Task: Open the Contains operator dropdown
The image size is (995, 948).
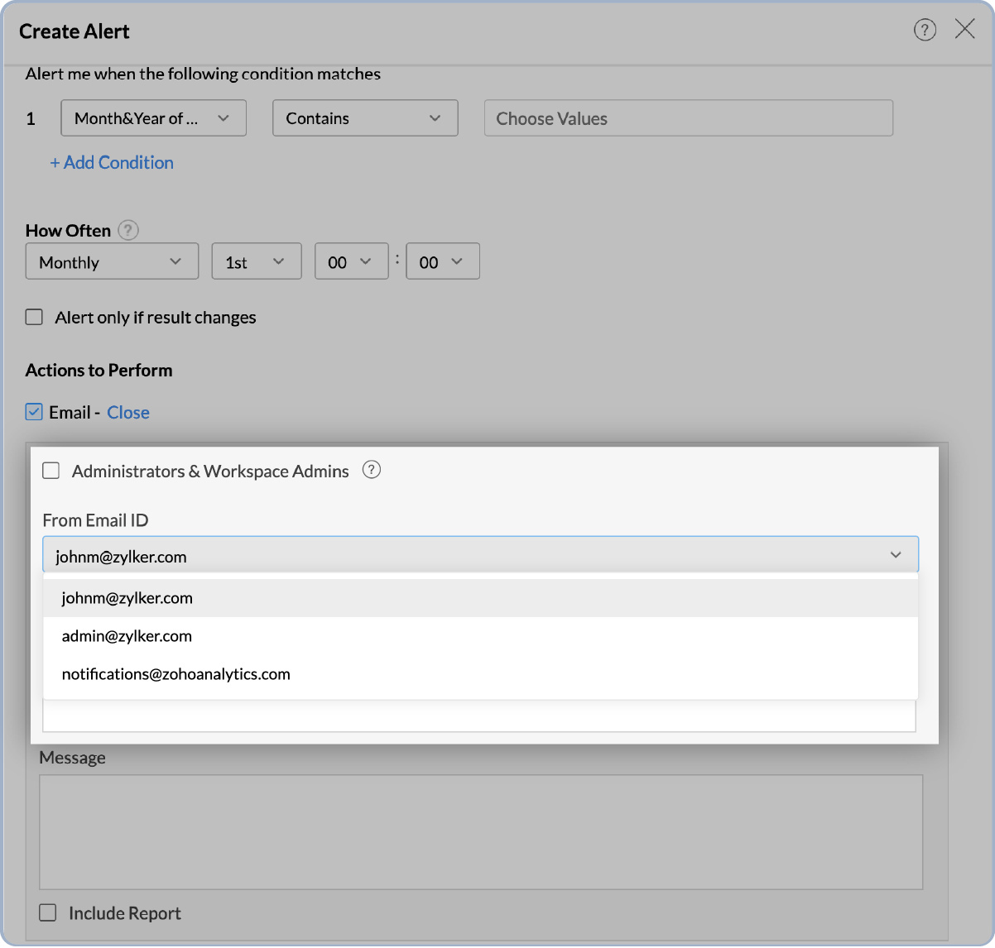Action: 365,117
